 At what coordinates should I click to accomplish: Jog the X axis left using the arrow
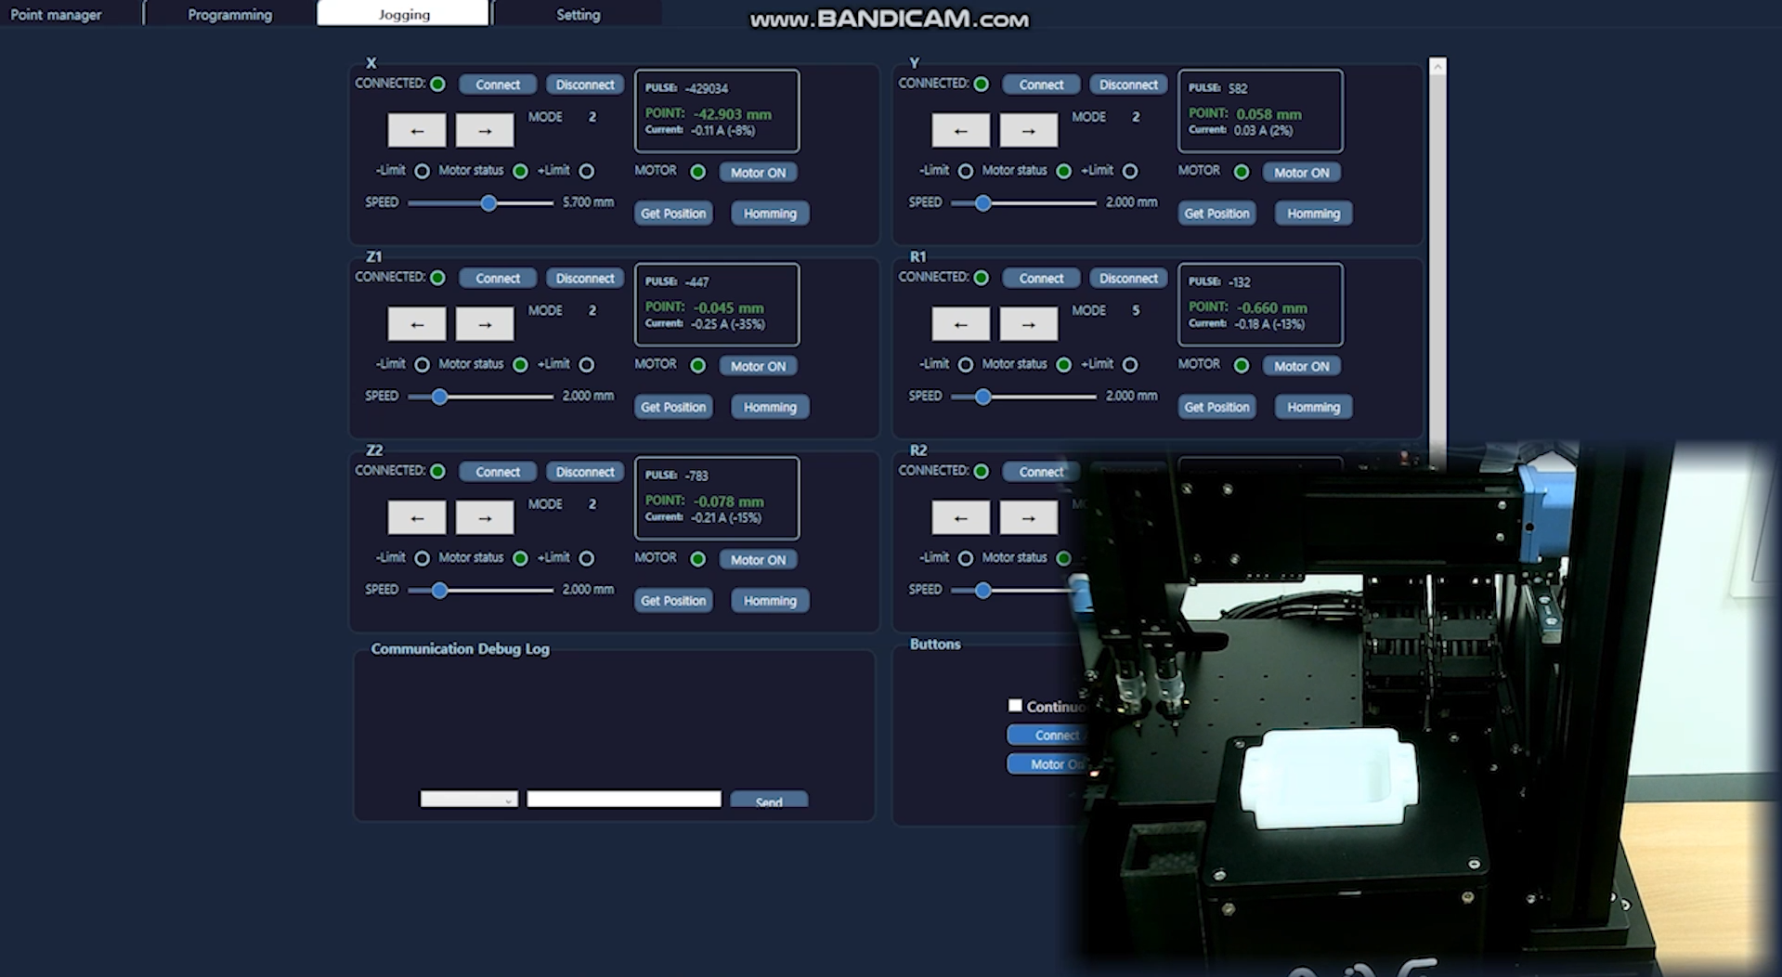click(x=416, y=130)
